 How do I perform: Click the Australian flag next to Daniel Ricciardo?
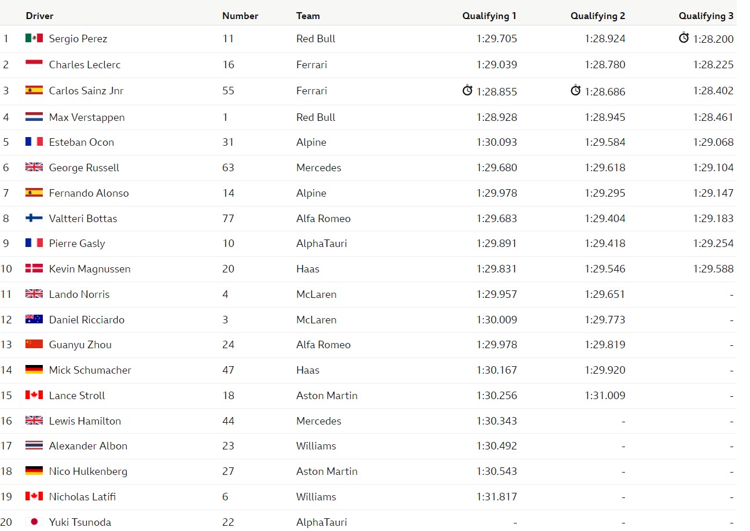[x=34, y=319]
